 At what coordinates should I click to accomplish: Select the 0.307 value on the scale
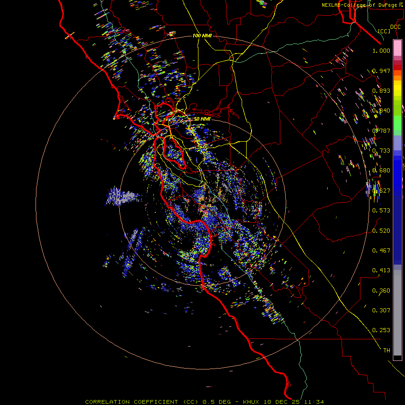pyautogui.click(x=381, y=310)
